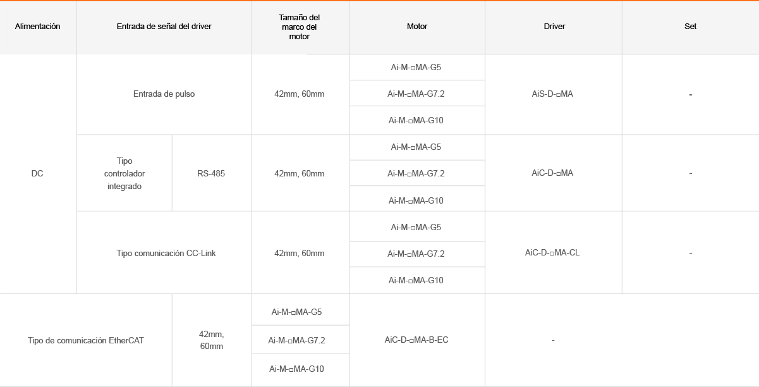
Task: Open the AiC-D-□MA-B-EC driver entry
Action: pyautogui.click(x=416, y=340)
